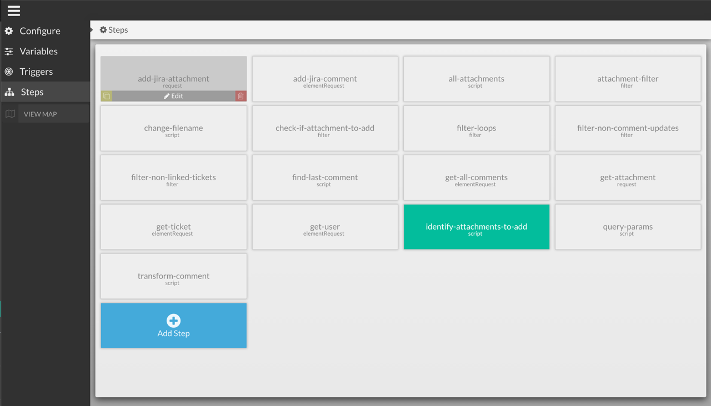Open the hamburger menu icon

tap(14, 11)
